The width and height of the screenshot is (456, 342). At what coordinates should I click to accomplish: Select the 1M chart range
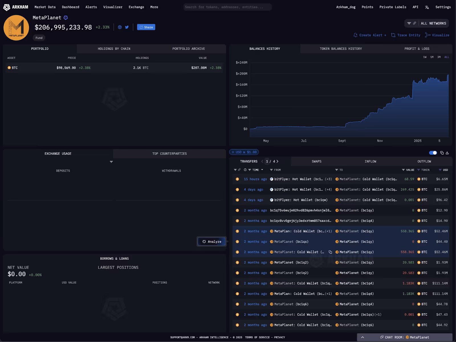[x=432, y=57]
